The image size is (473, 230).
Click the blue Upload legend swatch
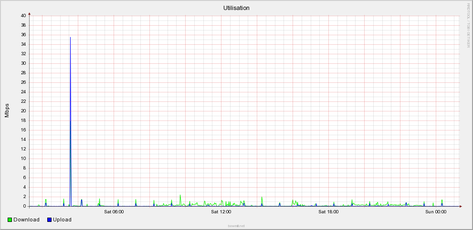[x=50, y=220]
